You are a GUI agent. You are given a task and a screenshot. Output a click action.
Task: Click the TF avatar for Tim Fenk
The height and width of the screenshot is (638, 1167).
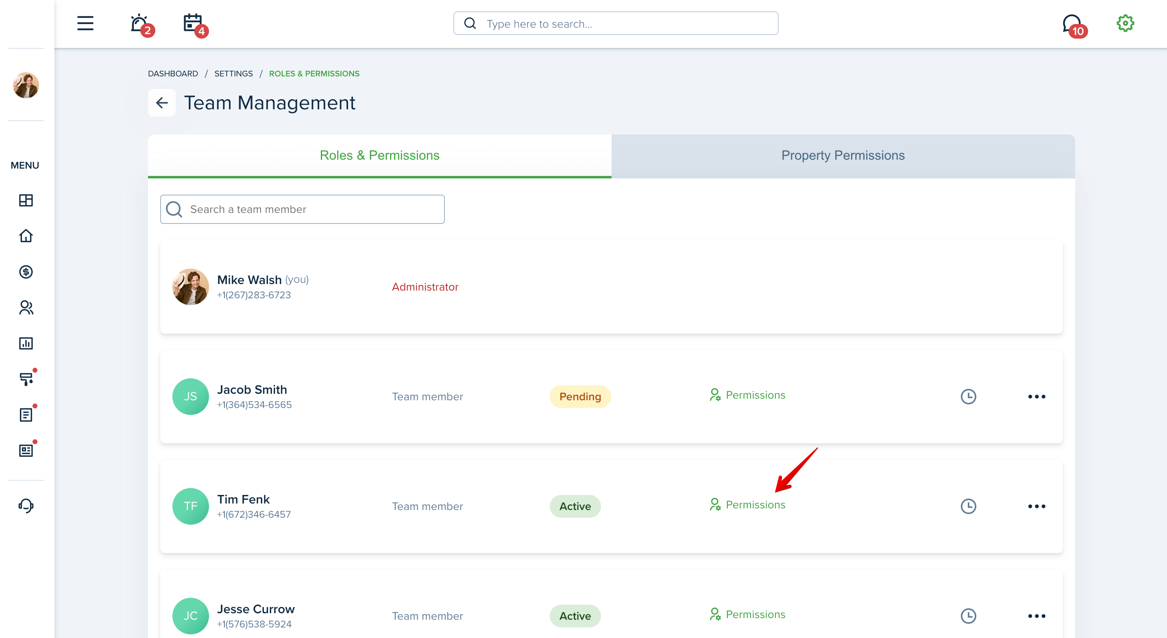190,506
